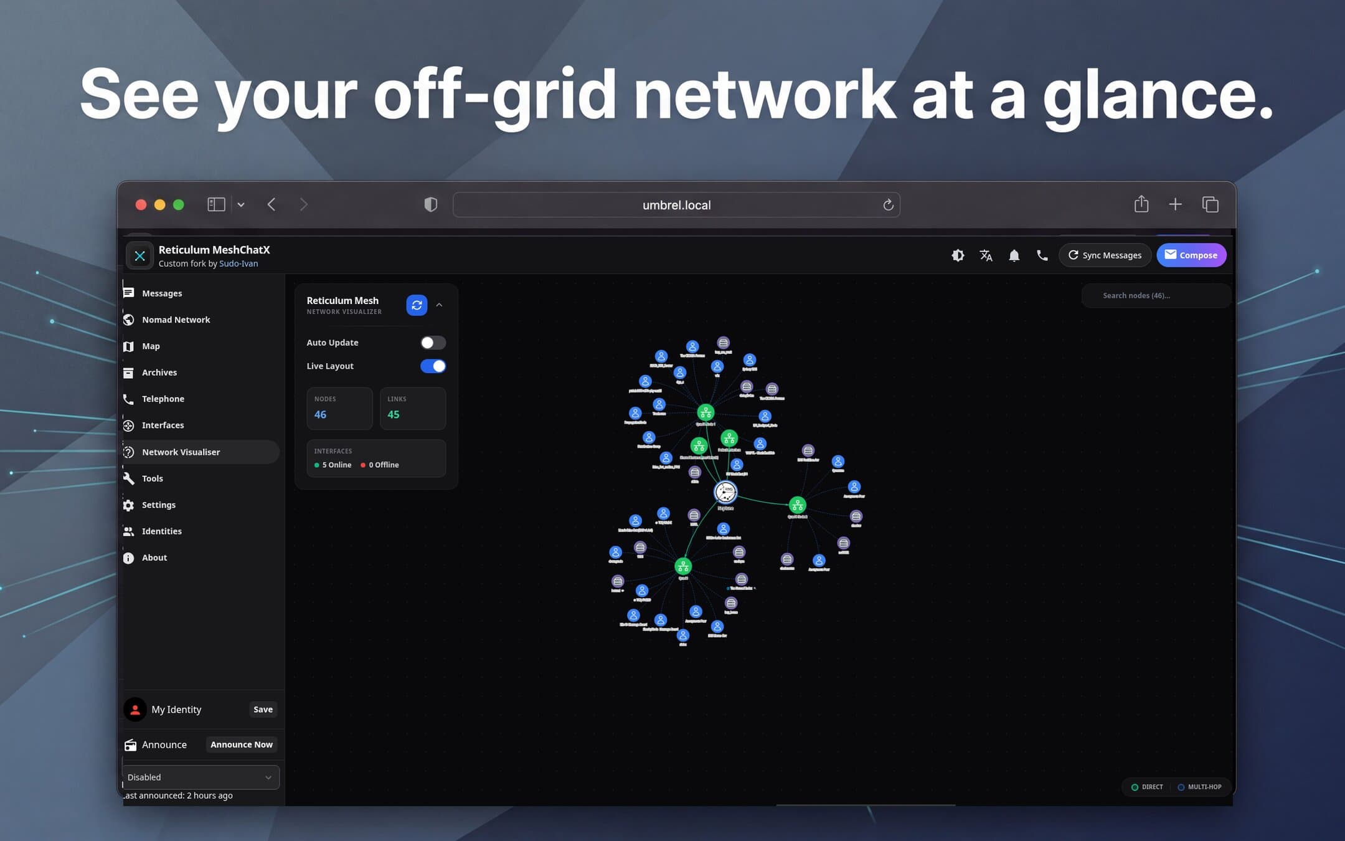Open the browser share icon
The height and width of the screenshot is (841, 1345).
1141,204
